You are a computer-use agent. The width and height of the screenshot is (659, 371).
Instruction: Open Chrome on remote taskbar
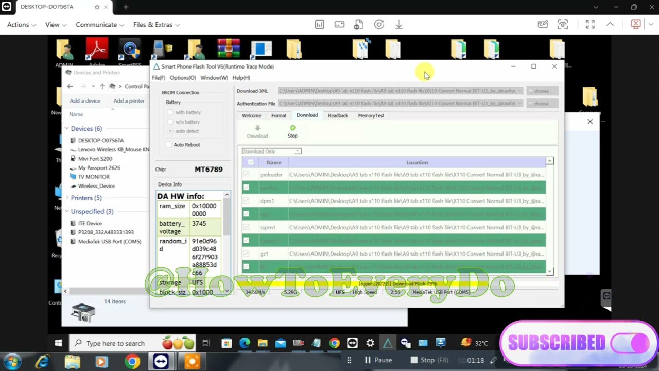coord(335,343)
